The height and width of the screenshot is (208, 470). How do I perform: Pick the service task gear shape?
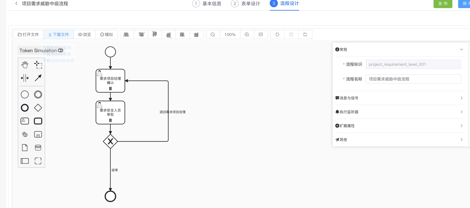[25, 134]
